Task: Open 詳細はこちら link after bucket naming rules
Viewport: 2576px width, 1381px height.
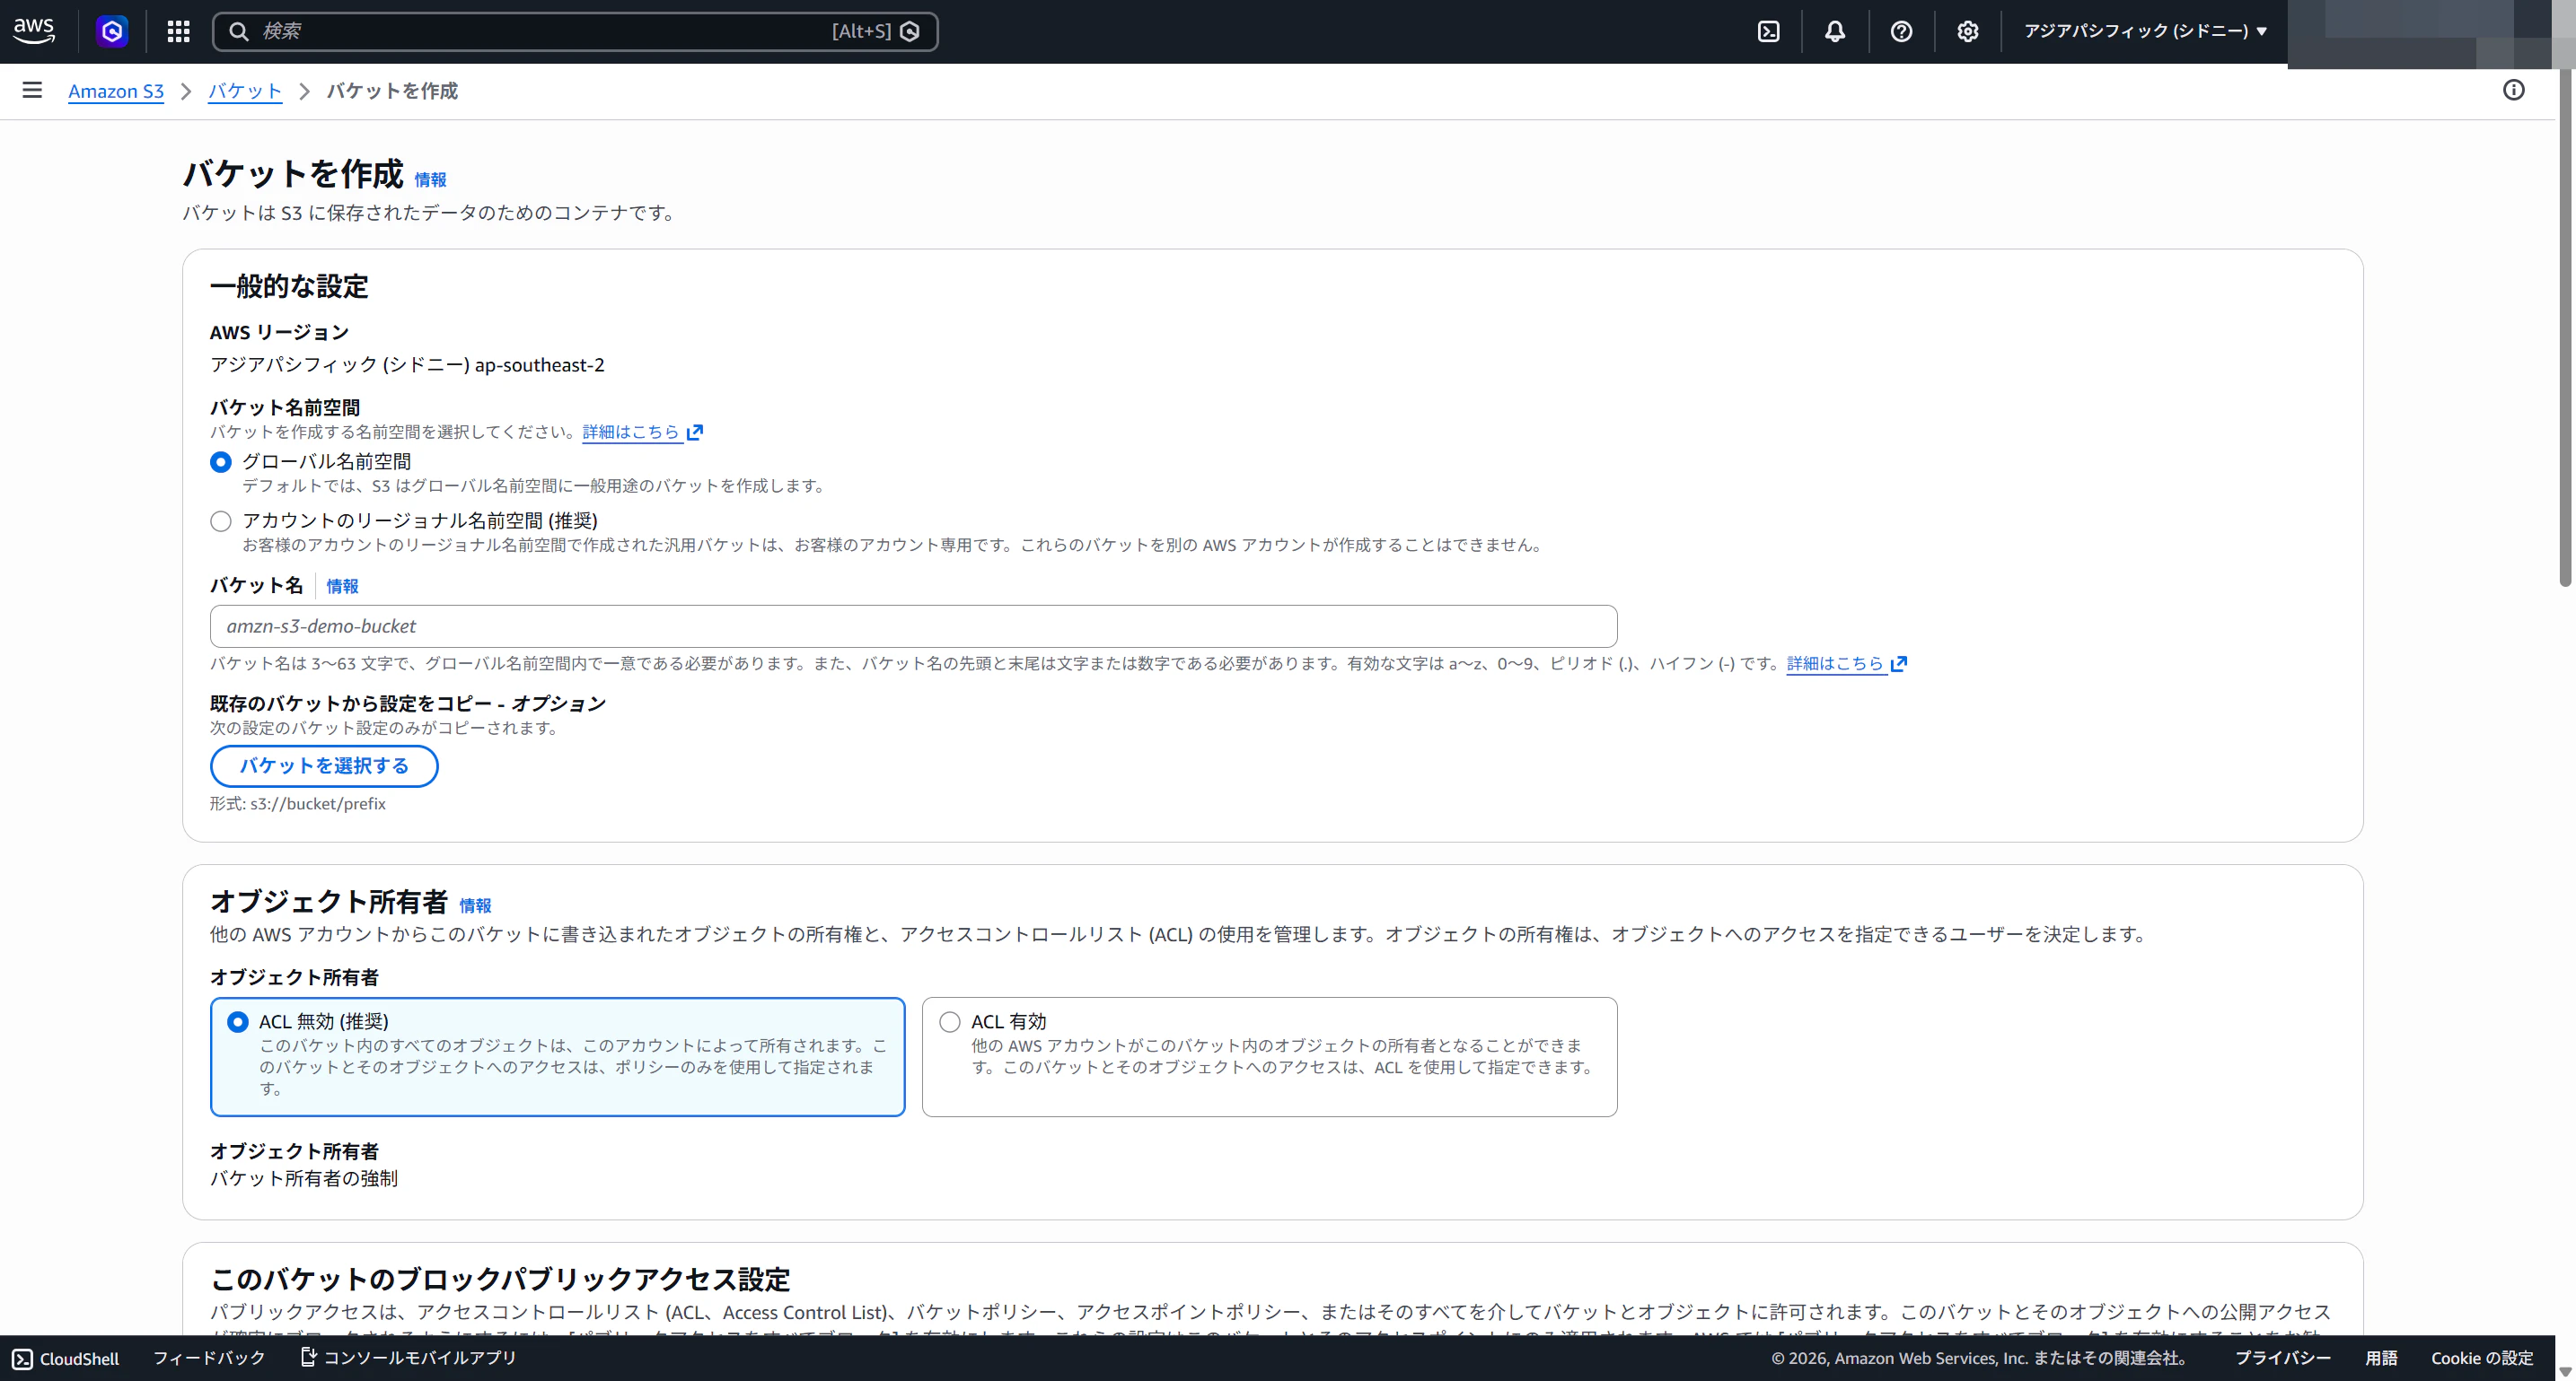Action: [x=1835, y=663]
